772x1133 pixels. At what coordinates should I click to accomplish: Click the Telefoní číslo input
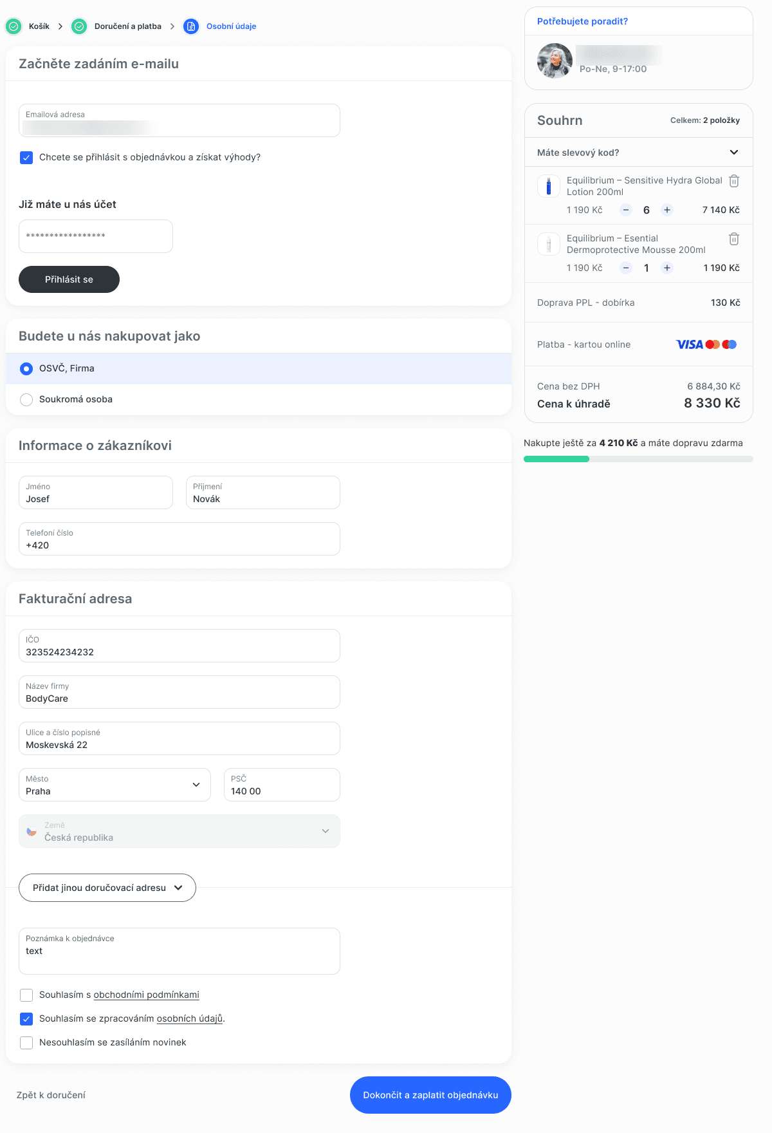[179, 539]
